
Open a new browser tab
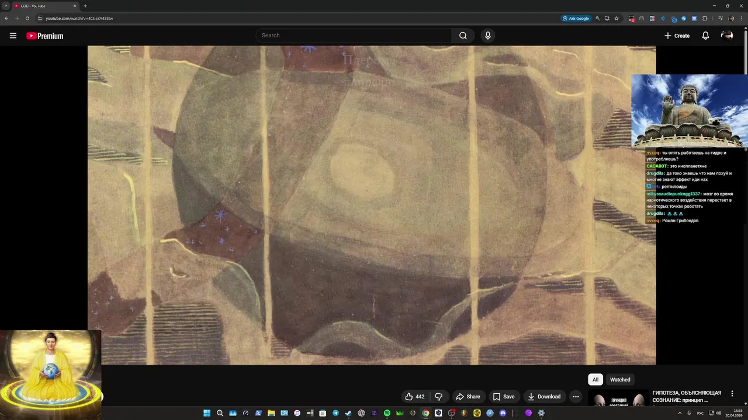(x=85, y=6)
